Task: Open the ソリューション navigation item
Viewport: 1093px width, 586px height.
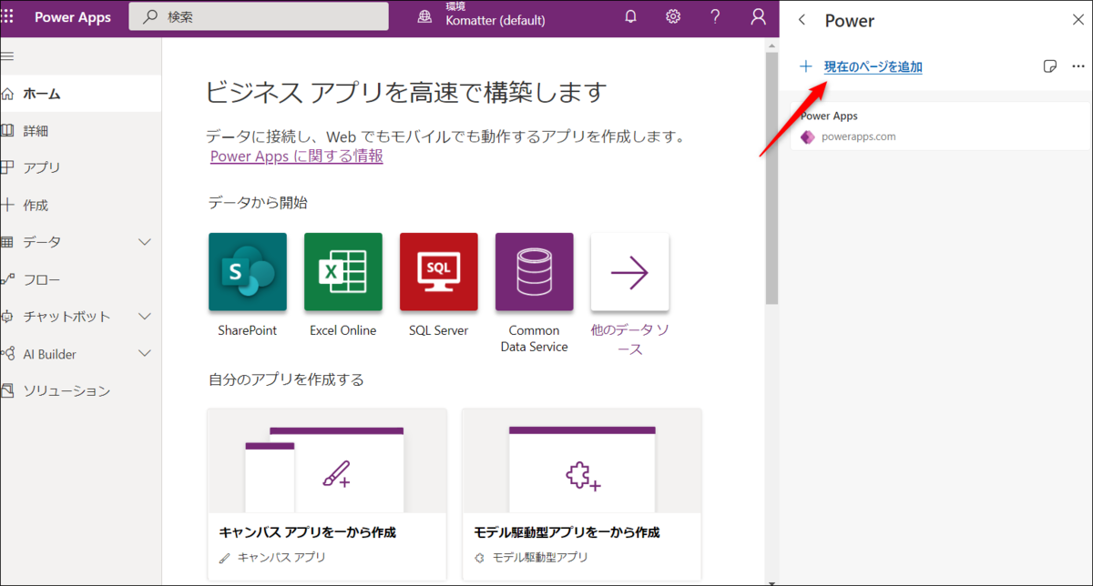Action: coord(81,390)
